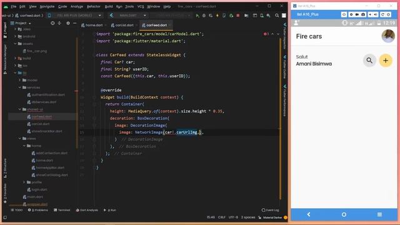Tap the search button in Fire cars app

369,61
